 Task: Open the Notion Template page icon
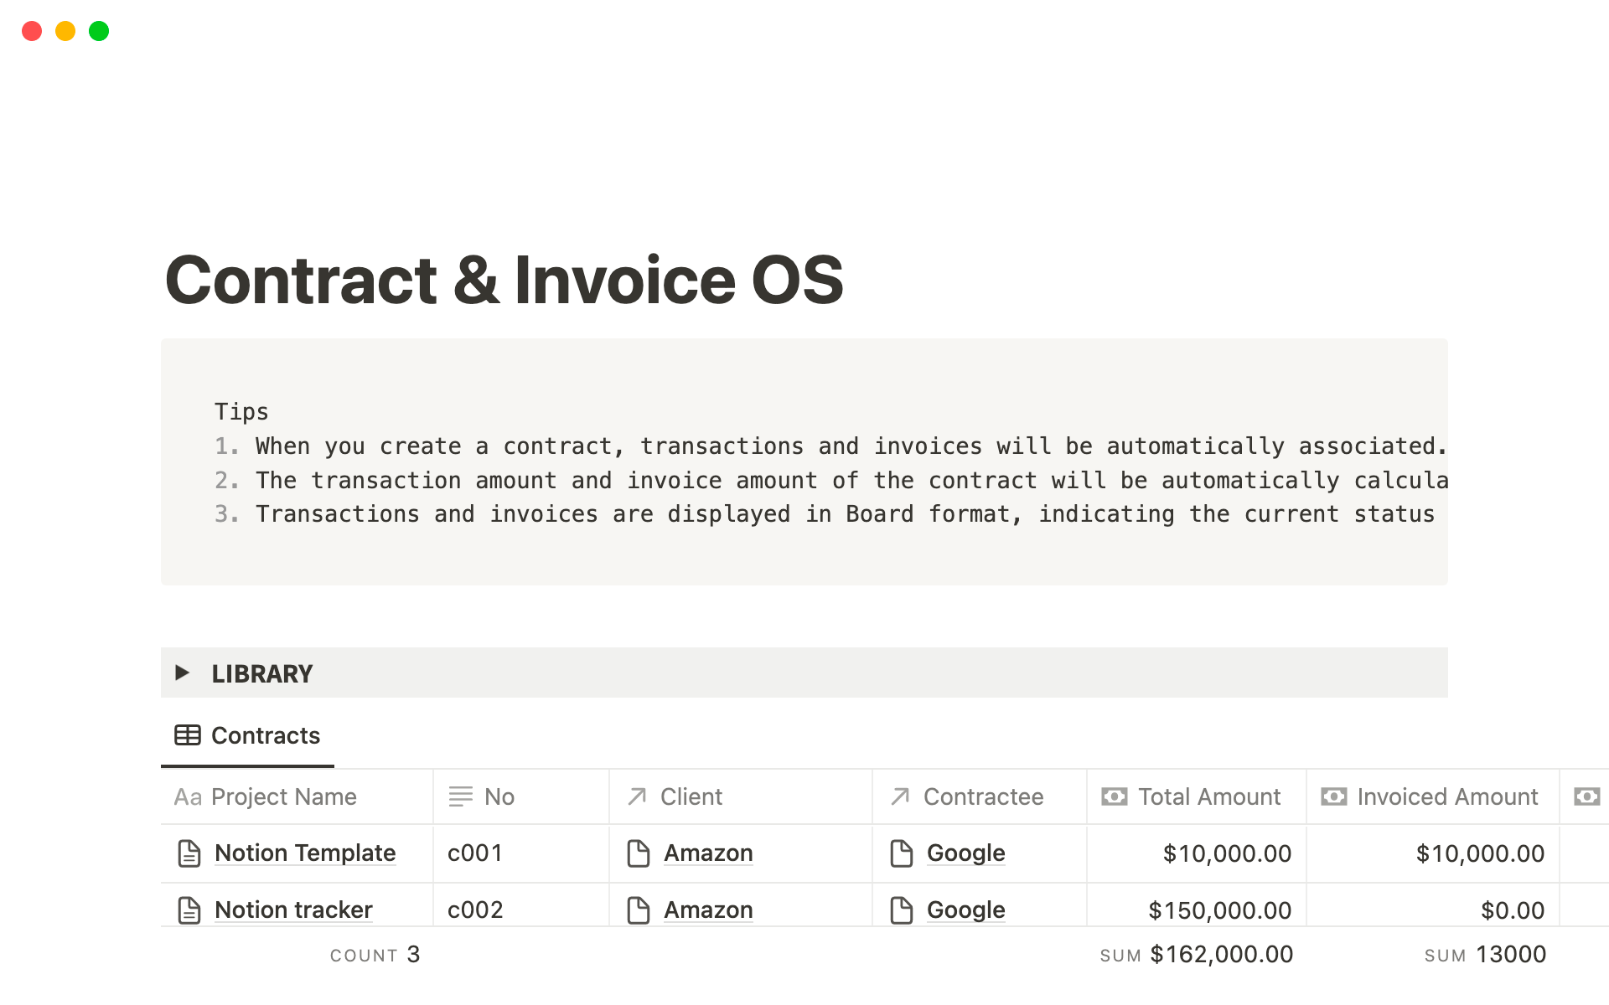pos(189,853)
